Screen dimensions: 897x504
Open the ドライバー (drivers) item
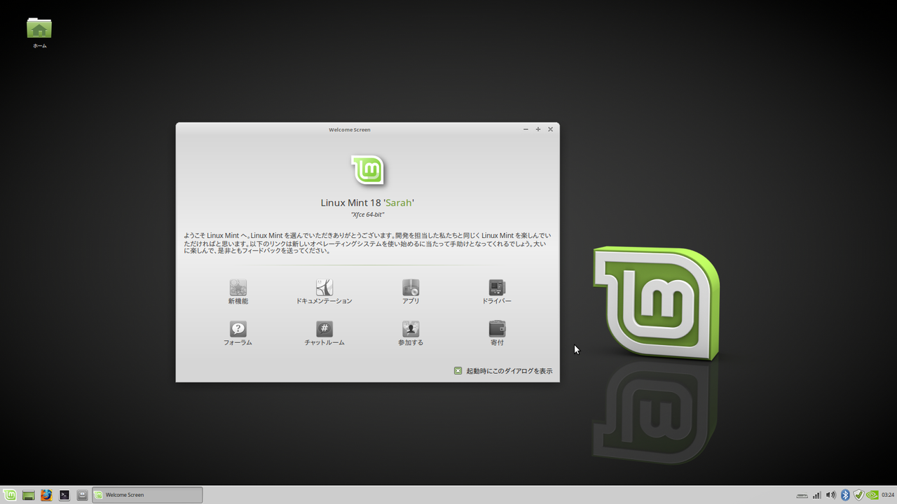pyautogui.click(x=497, y=292)
